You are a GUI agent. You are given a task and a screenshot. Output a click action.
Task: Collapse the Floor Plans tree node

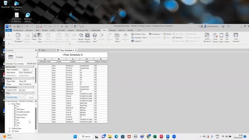(x=9, y=104)
